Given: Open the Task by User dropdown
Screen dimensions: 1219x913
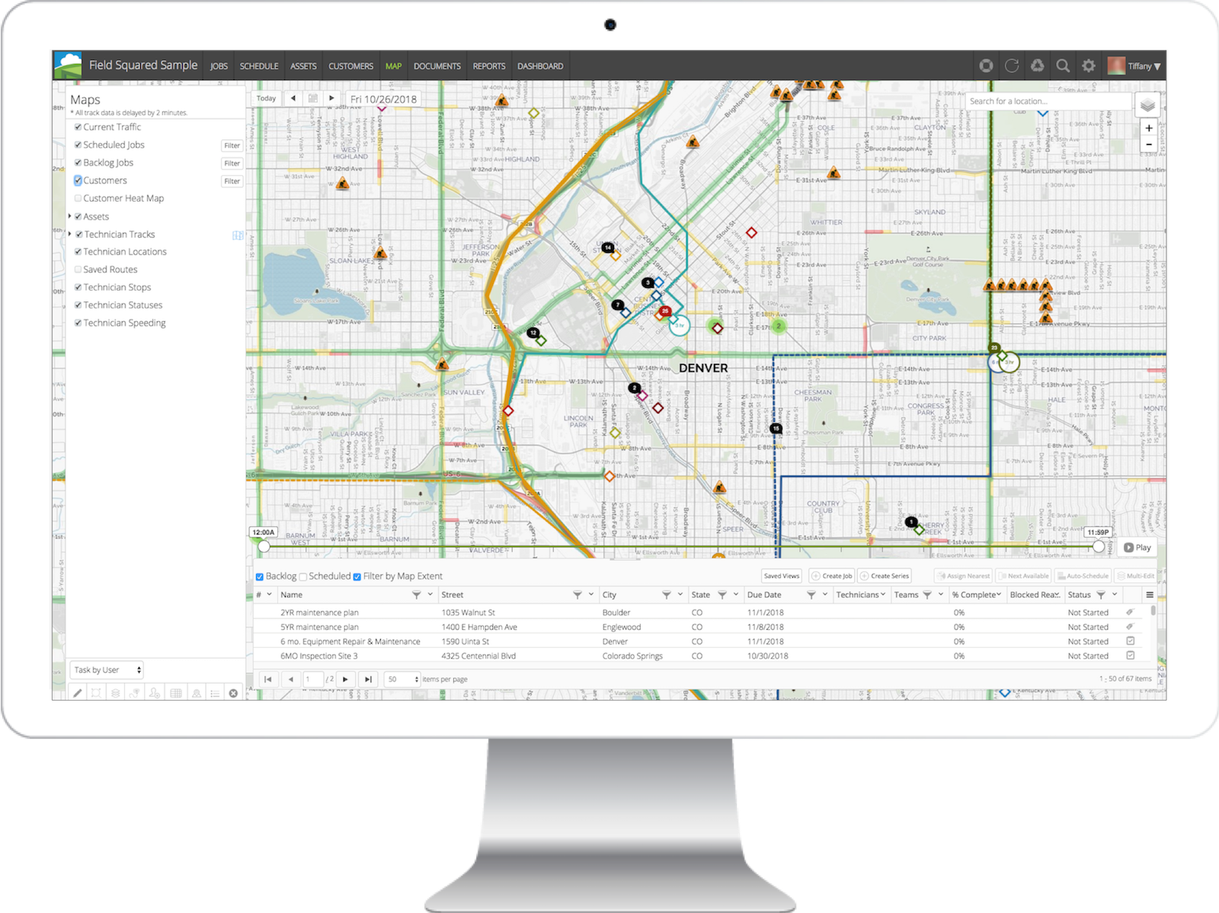Looking at the screenshot, I should point(106,670).
